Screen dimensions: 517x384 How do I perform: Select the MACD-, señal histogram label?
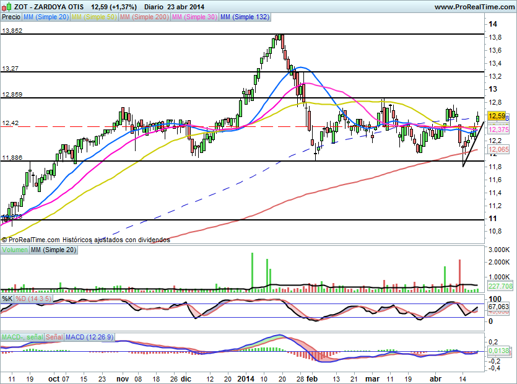pyautogui.click(x=22, y=337)
